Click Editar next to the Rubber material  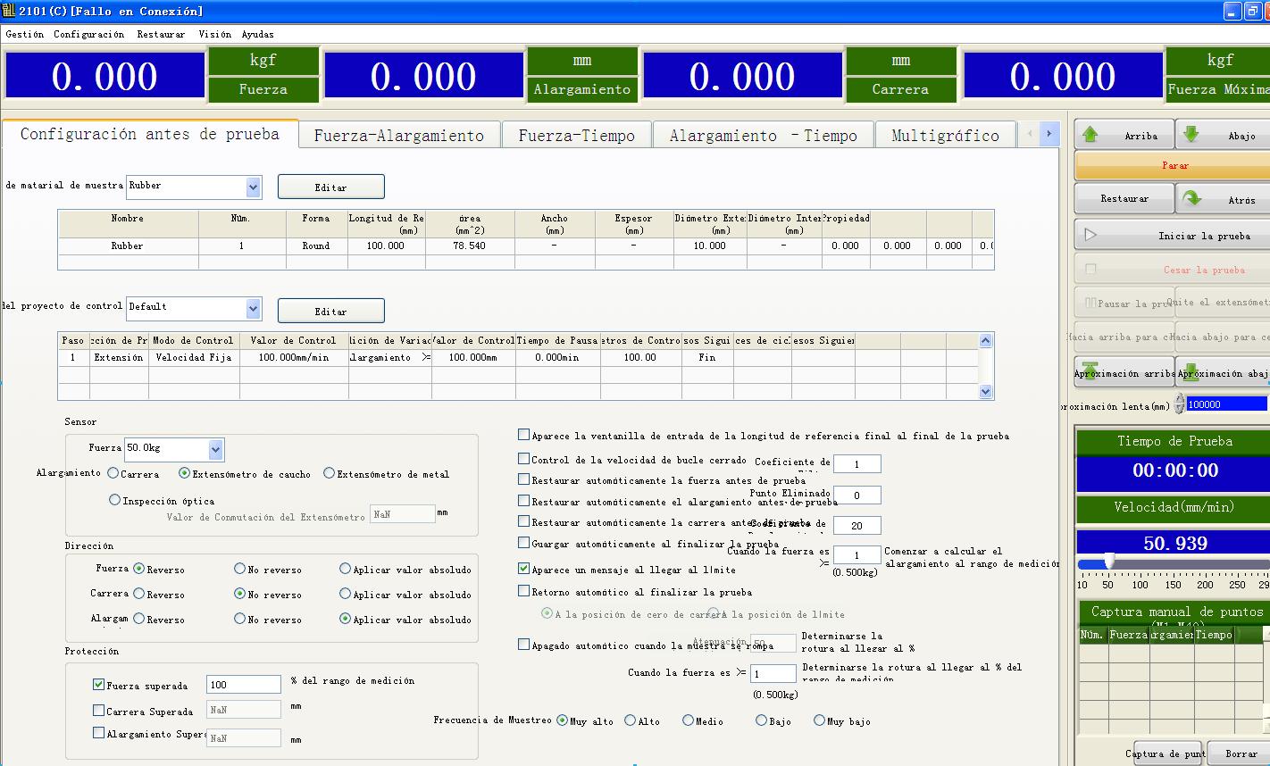coord(330,187)
